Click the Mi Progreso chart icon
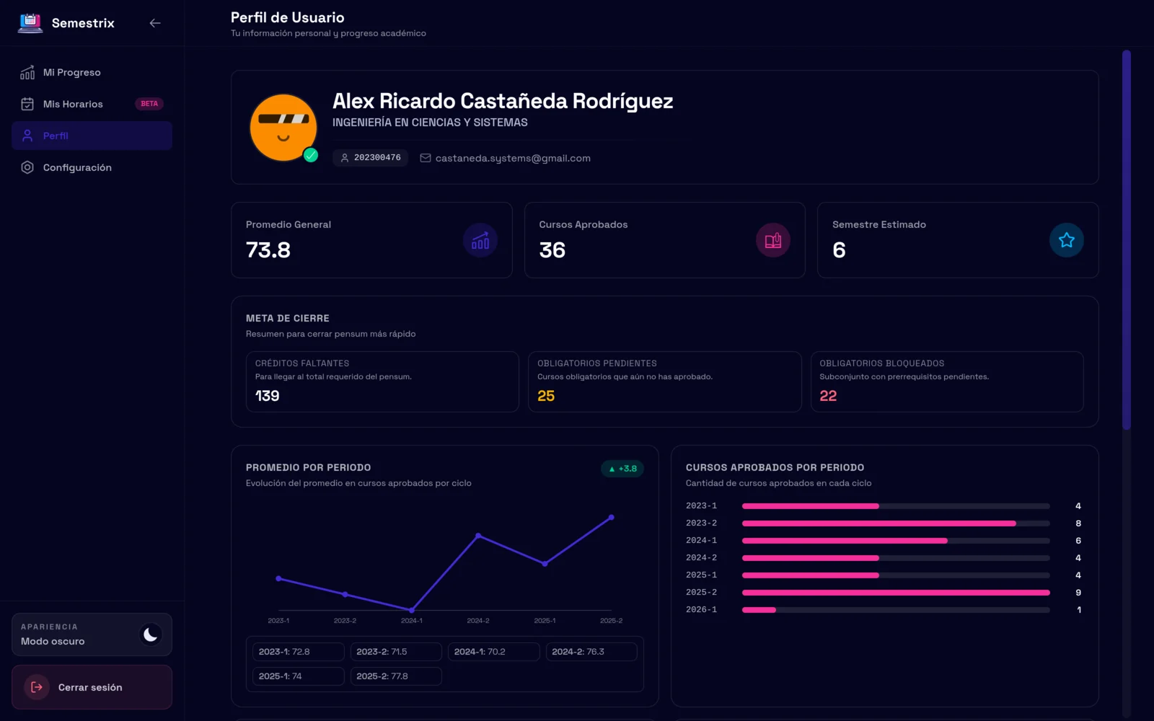Screen dimensions: 1154x721 coord(27,72)
